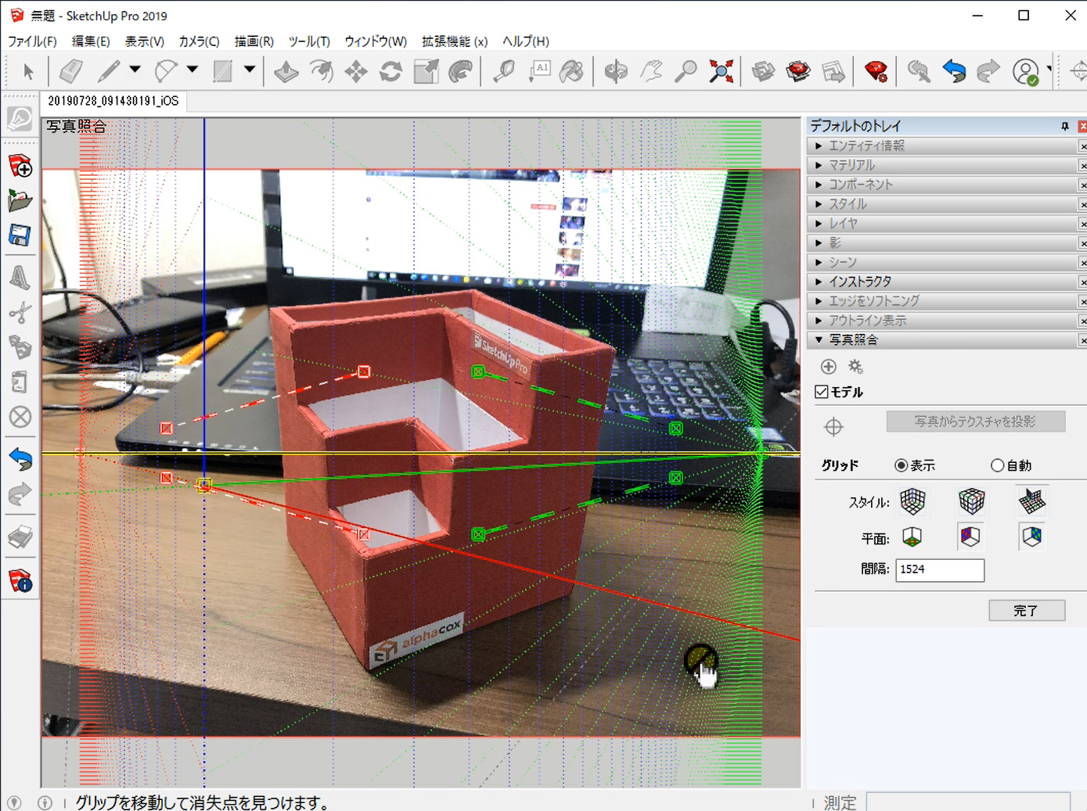Click the Model Info icon in left toolbar
1087x811 pixels.
[20, 581]
